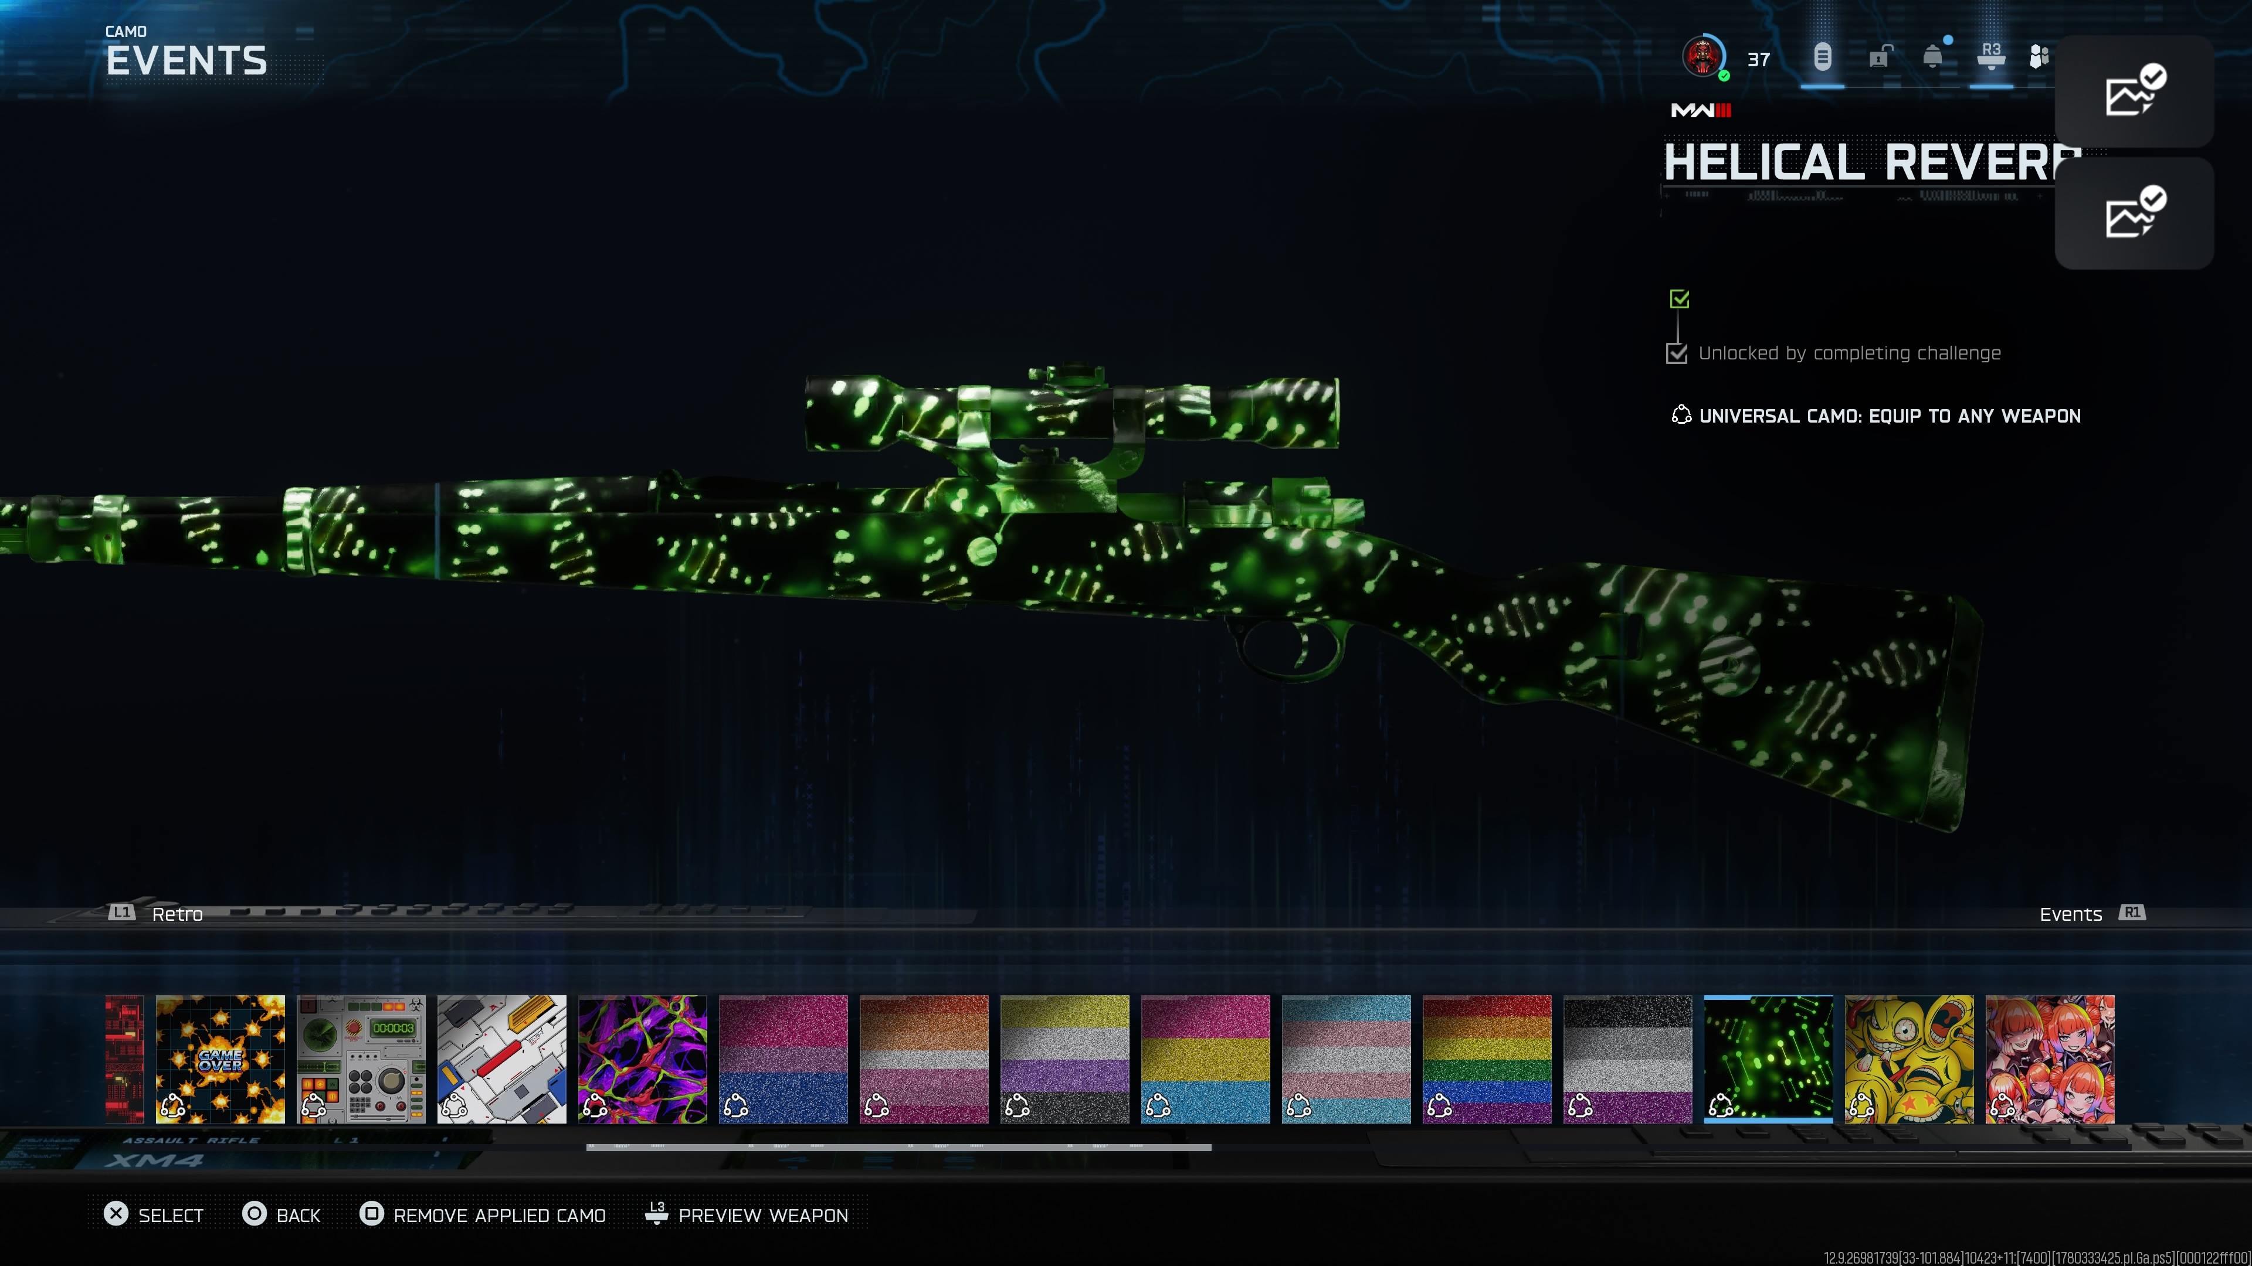
Task: Select the light blue pink white glitter camo
Action: tap(1347, 1059)
